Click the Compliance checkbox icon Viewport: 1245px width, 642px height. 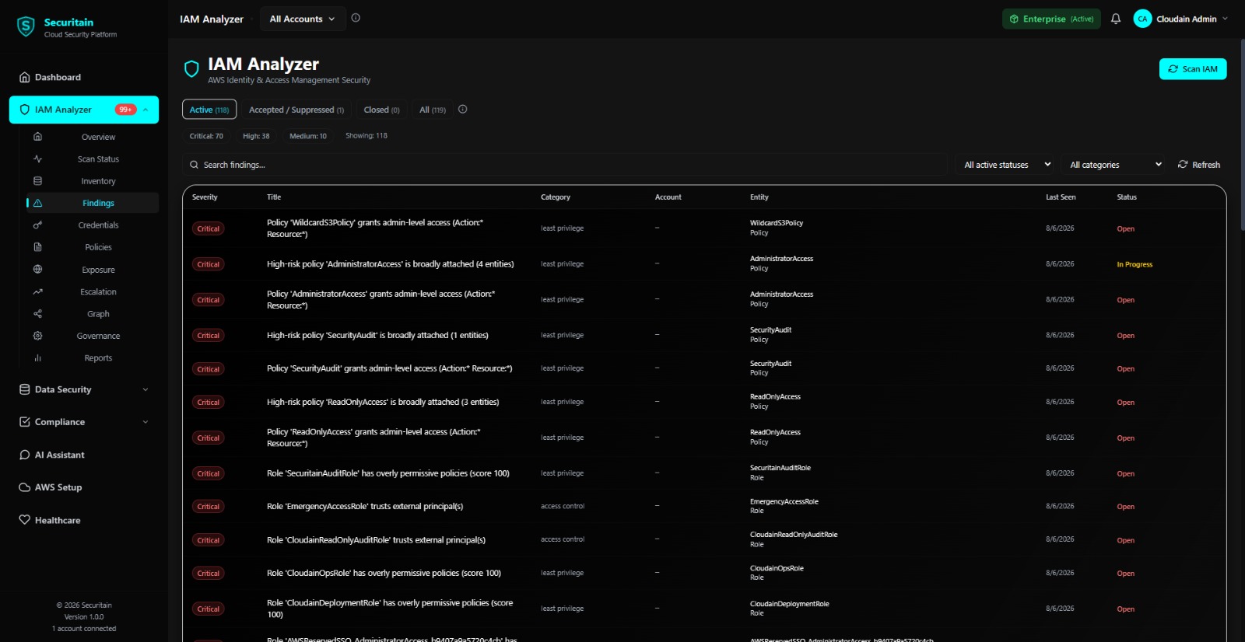point(24,422)
